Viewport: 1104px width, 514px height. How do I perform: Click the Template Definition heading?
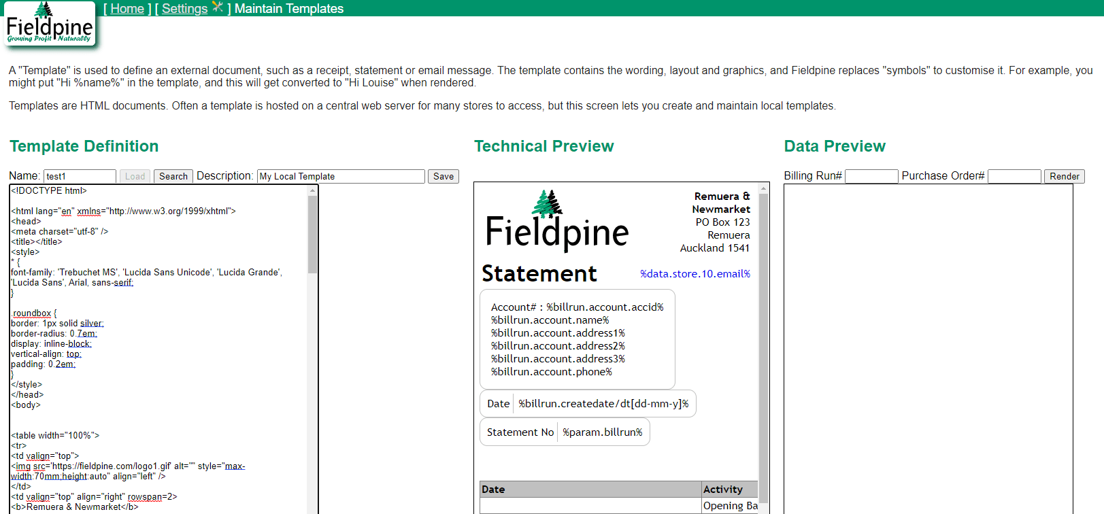point(84,146)
